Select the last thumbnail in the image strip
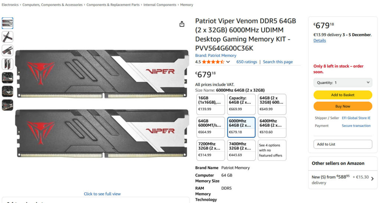The width and height of the screenshot is (380, 203). tap(7, 105)
